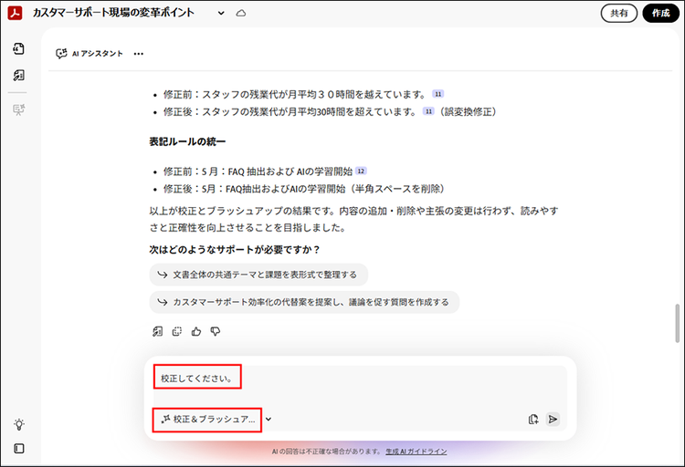
Task: Open citation 11 on the 修正前 line
Action: (437, 94)
